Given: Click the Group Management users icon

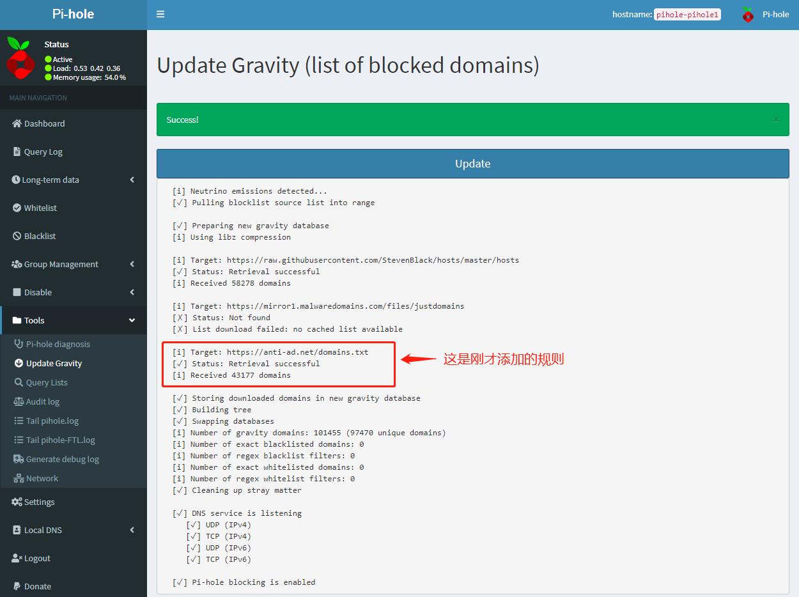Looking at the screenshot, I should point(17,264).
